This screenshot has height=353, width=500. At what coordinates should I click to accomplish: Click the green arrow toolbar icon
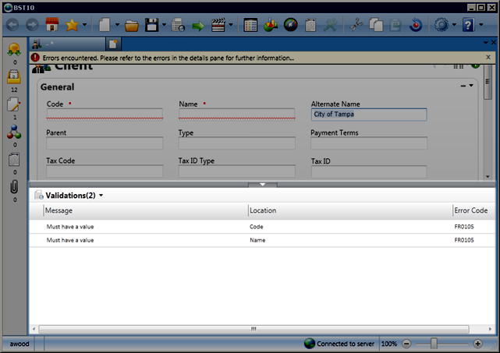(197, 25)
